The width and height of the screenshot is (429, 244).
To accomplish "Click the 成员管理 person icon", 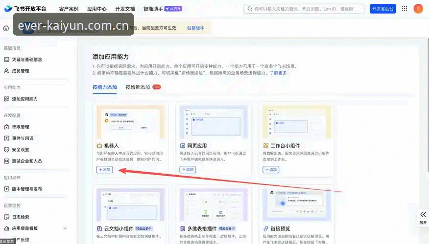I will (6, 71).
